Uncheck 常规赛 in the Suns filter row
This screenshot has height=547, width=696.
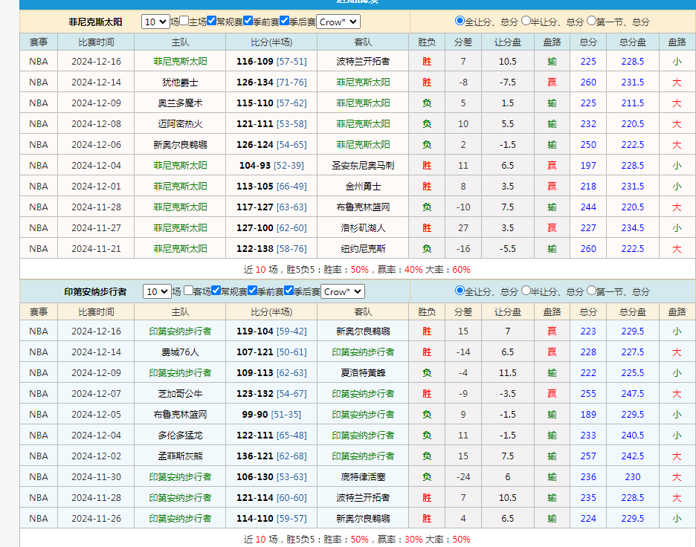click(x=213, y=22)
